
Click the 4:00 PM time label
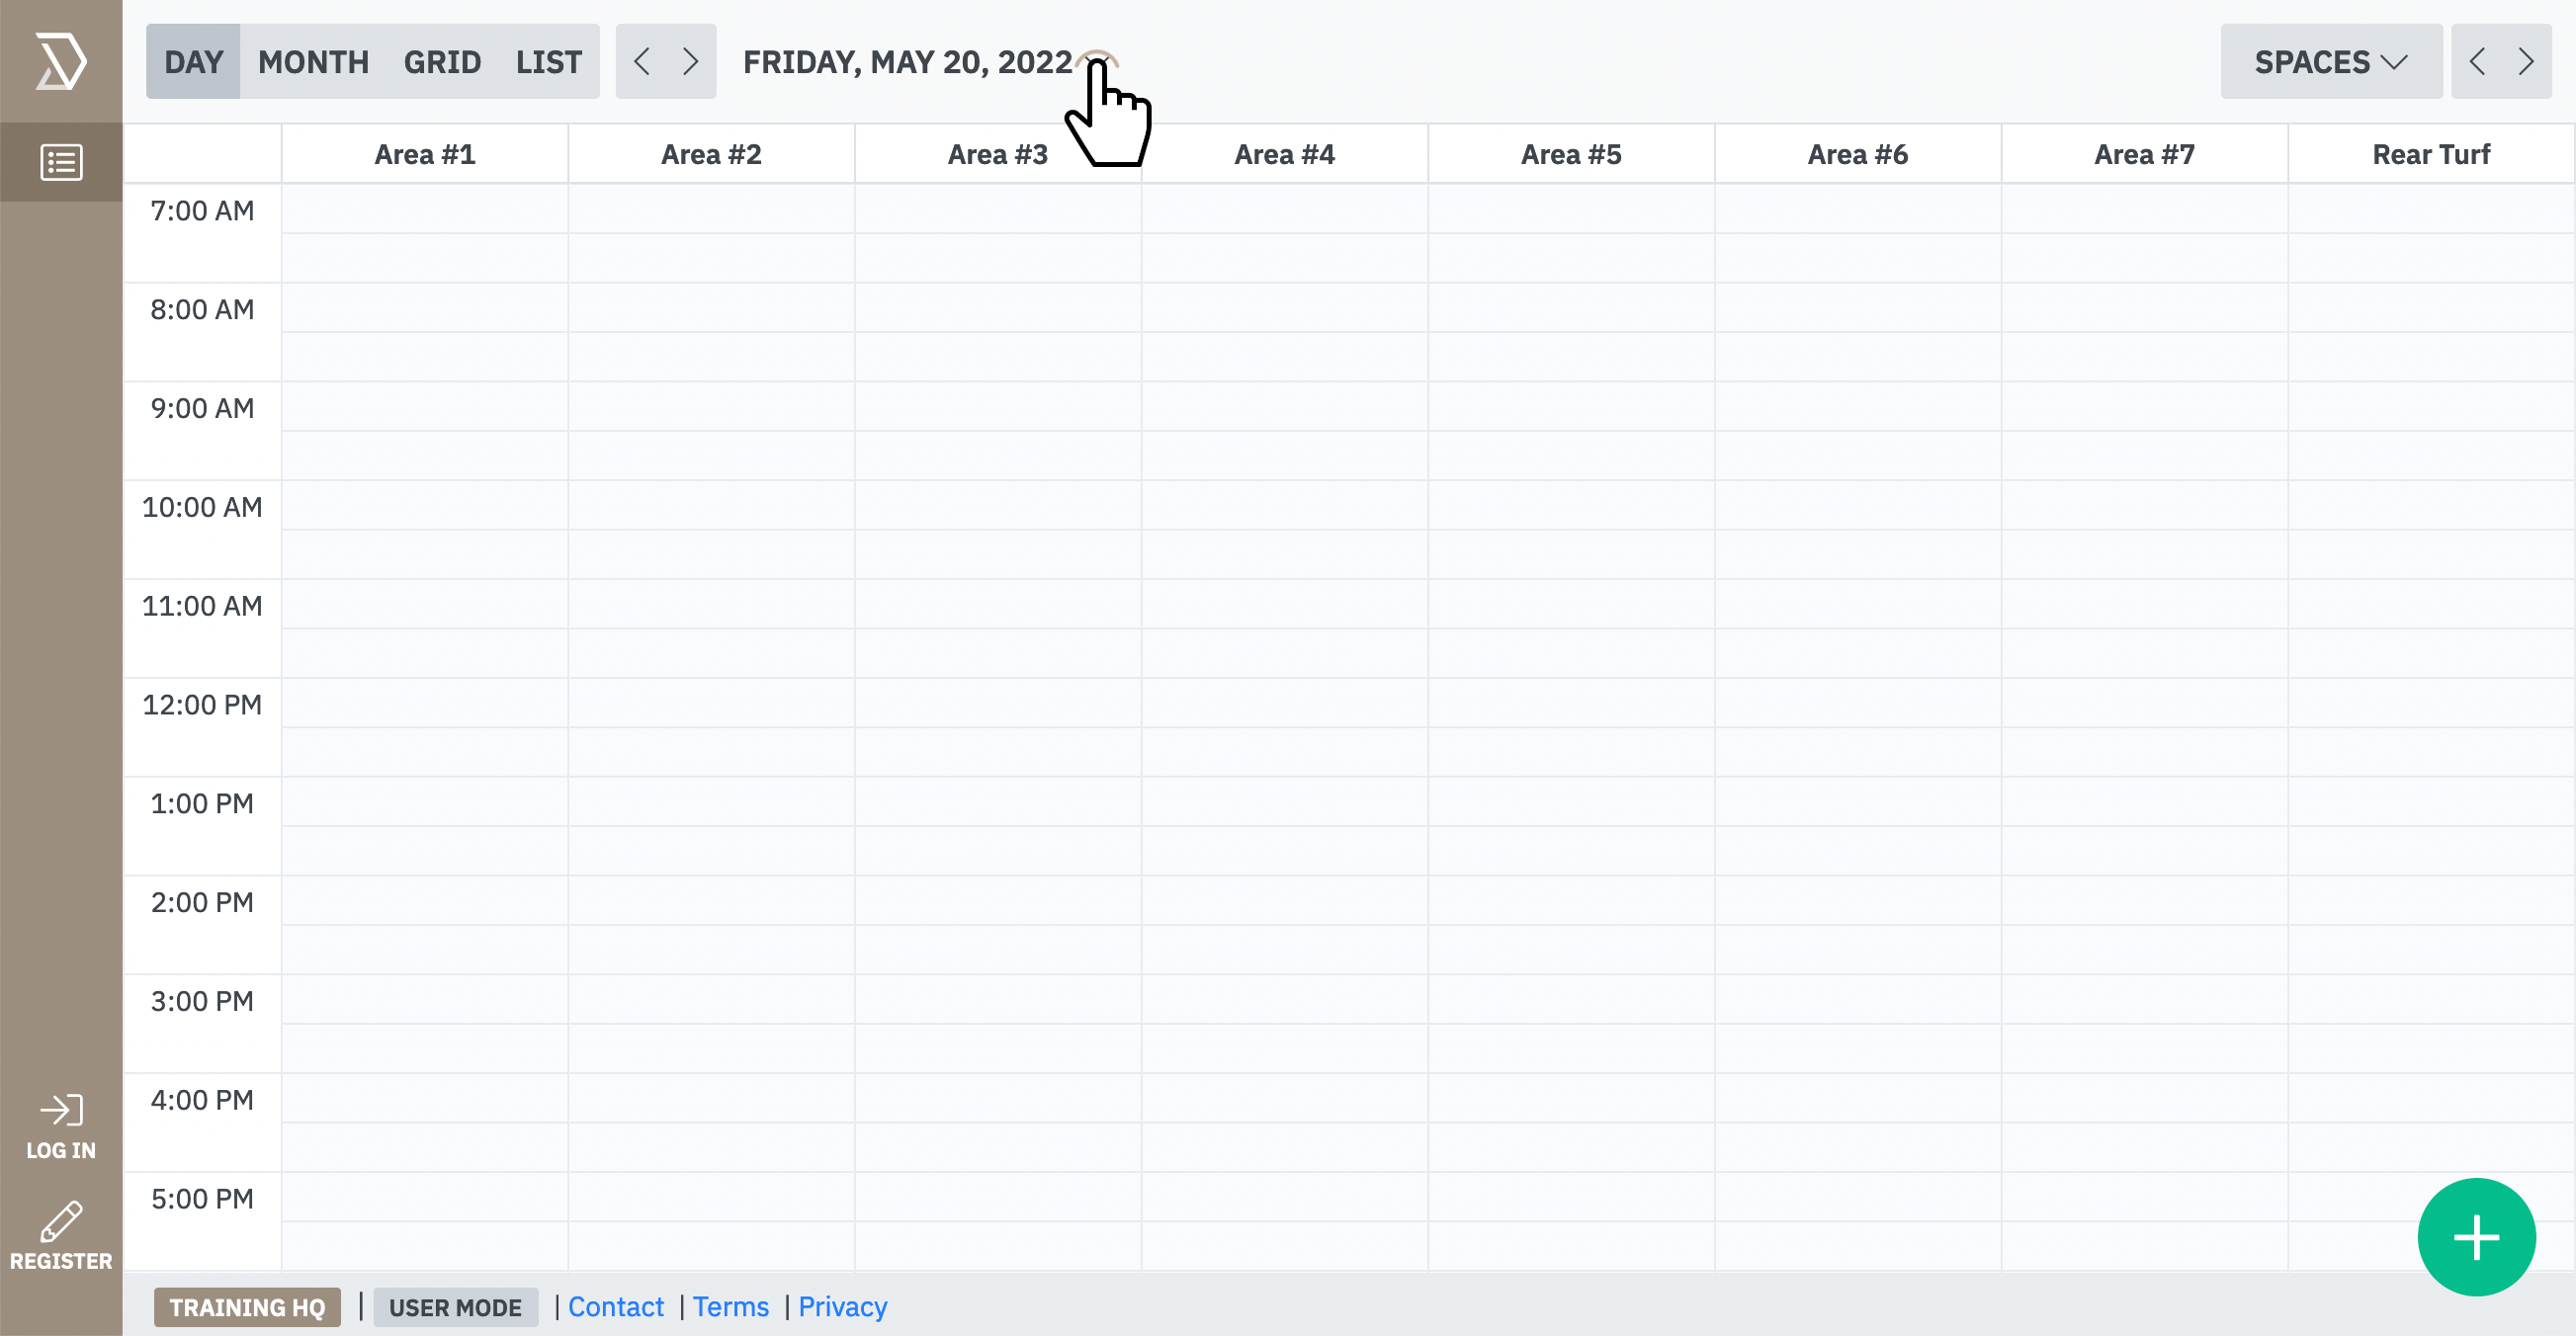click(x=202, y=1101)
